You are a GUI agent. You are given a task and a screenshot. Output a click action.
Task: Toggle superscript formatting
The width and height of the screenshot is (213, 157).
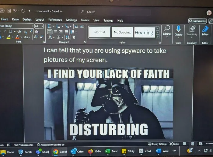point(31,31)
